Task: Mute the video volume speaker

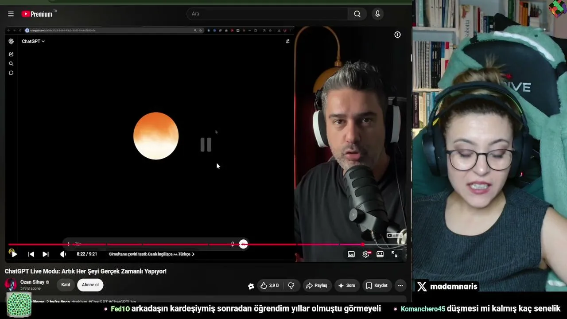Action: (63, 254)
